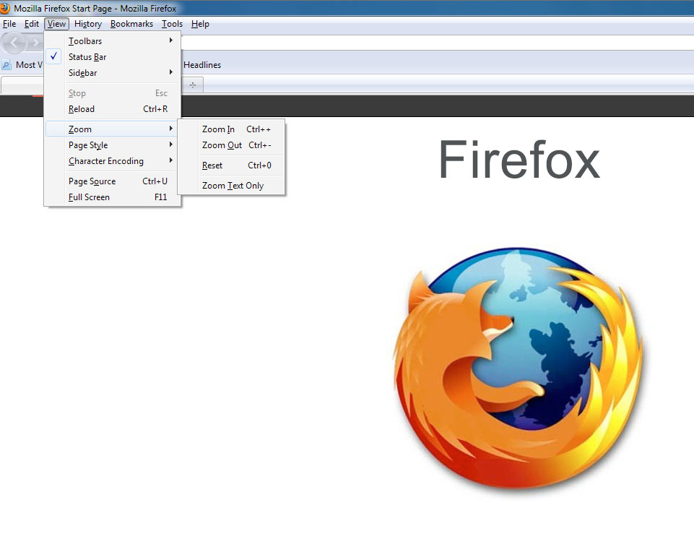
Task: Open Page Source from View menu
Action: point(113,181)
